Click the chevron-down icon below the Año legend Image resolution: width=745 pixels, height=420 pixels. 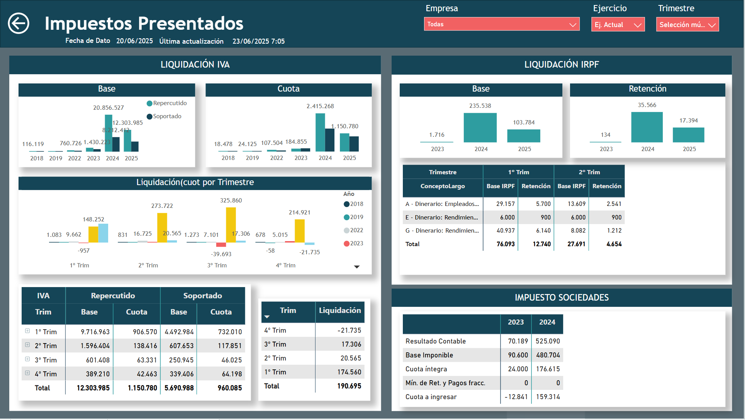pyautogui.click(x=357, y=267)
